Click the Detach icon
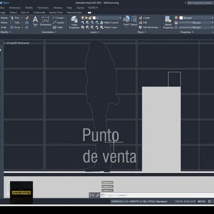This screenshot has width=214, height=214. pos(134,21)
